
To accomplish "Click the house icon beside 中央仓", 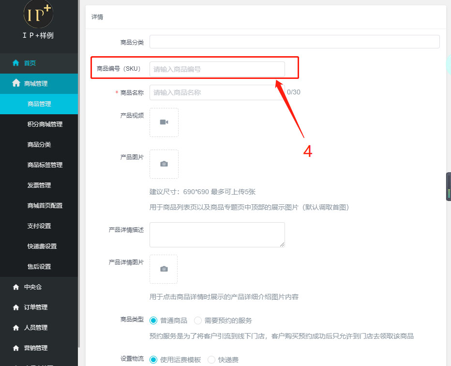I will click(16, 287).
